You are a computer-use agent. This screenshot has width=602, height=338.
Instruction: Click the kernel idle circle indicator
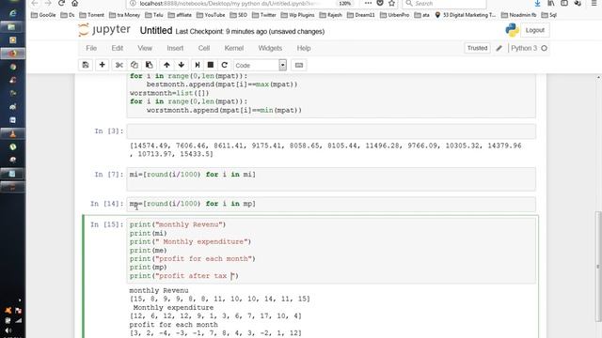(x=544, y=48)
